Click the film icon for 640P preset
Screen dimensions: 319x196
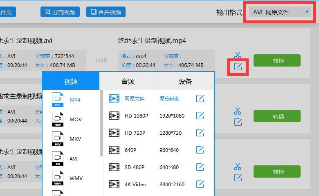(x=114, y=150)
